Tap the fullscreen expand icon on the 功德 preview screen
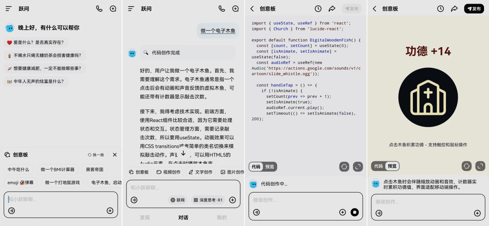Image resolution: width=489 pixels, height=226 pixels. [x=480, y=166]
